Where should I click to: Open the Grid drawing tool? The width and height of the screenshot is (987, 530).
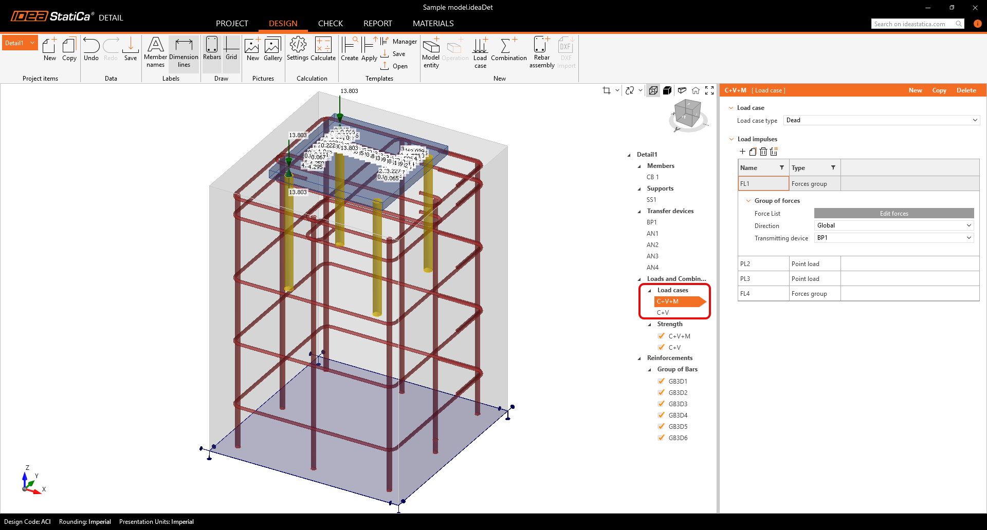[x=231, y=50]
